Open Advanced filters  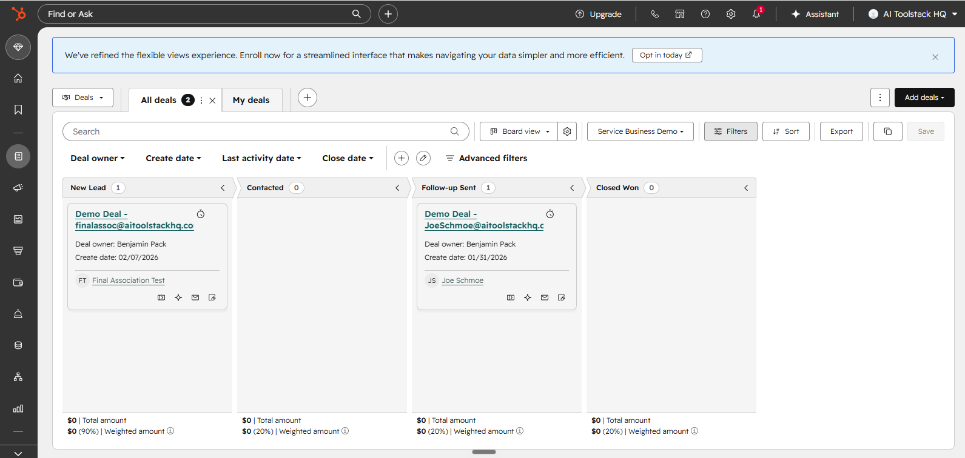pyautogui.click(x=486, y=158)
